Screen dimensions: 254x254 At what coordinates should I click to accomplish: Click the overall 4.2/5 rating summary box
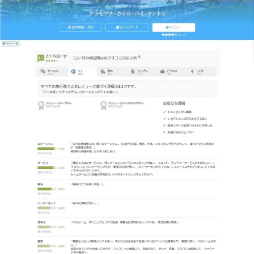pos(127,88)
